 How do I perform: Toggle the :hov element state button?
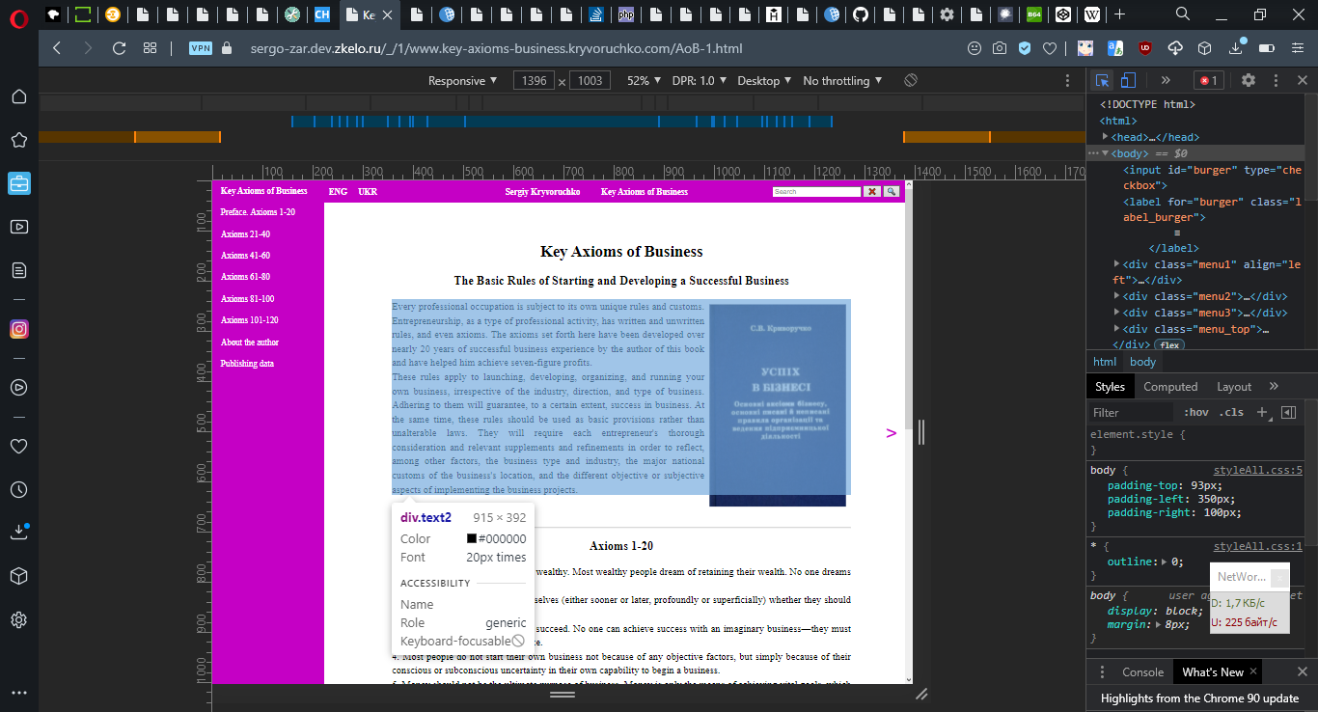[x=1195, y=413]
